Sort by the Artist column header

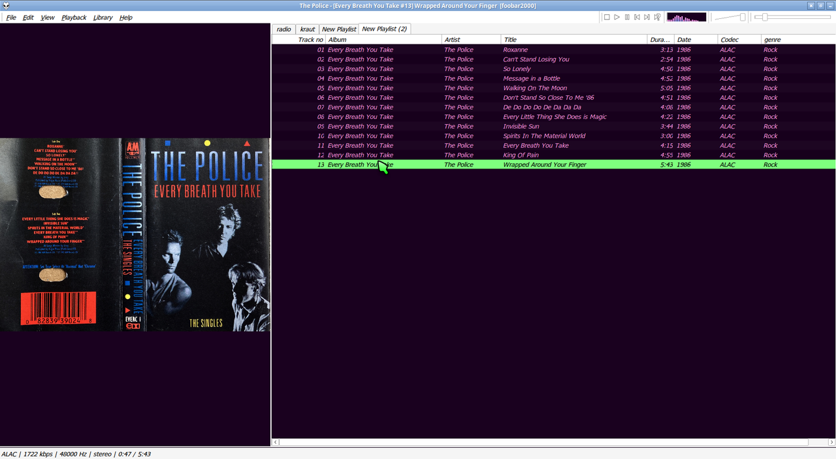click(x=472, y=40)
